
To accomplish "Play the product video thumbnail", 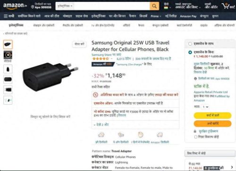I will (8, 55).
